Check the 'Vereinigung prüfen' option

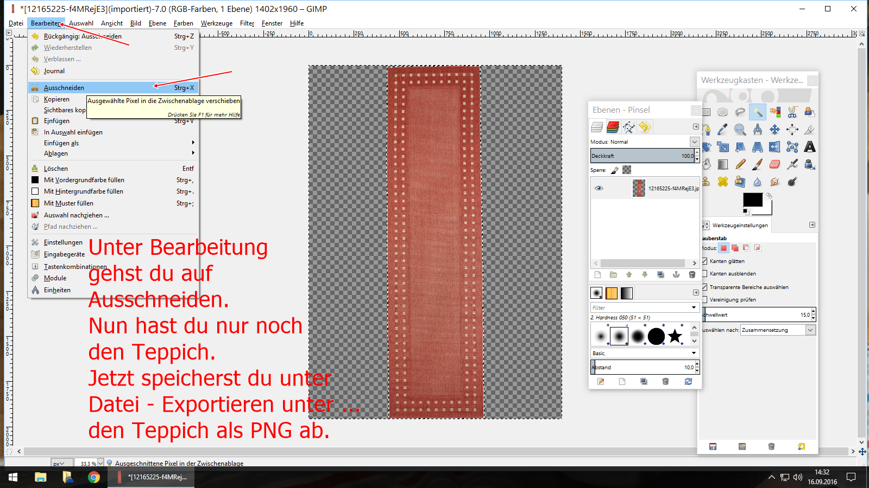(x=704, y=299)
